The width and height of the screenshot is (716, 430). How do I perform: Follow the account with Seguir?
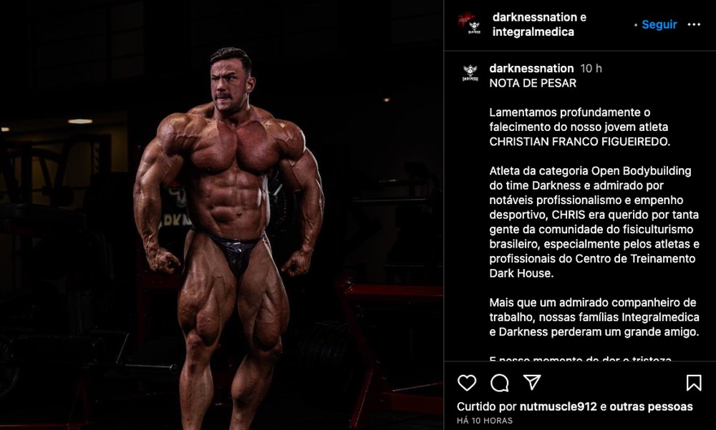coord(659,24)
